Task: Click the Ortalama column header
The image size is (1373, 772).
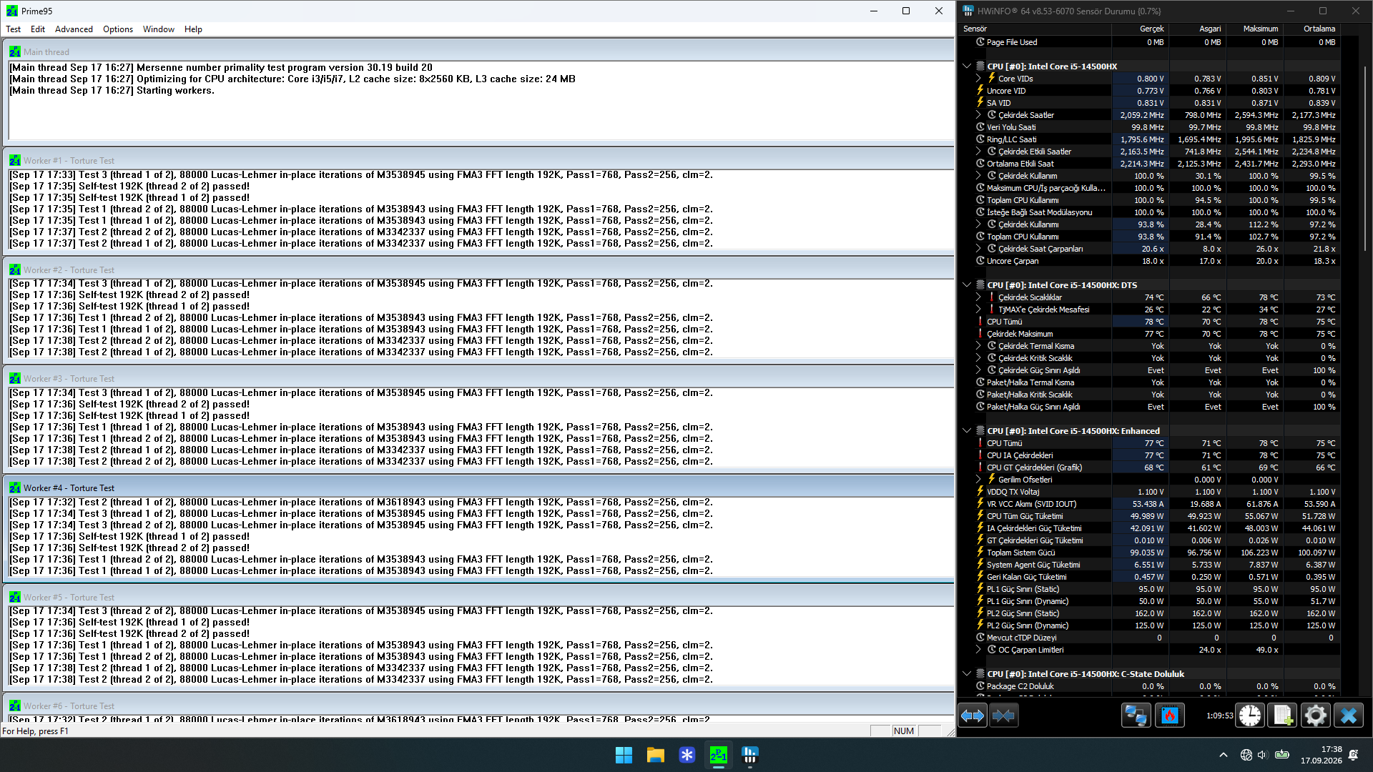Action: [x=1312, y=29]
